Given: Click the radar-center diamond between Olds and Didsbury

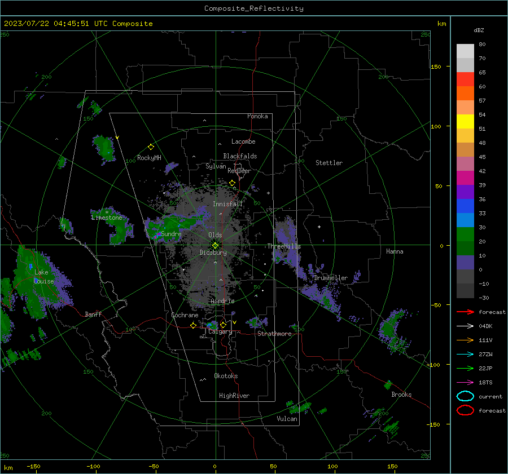Looking at the screenshot, I should click(x=215, y=245).
